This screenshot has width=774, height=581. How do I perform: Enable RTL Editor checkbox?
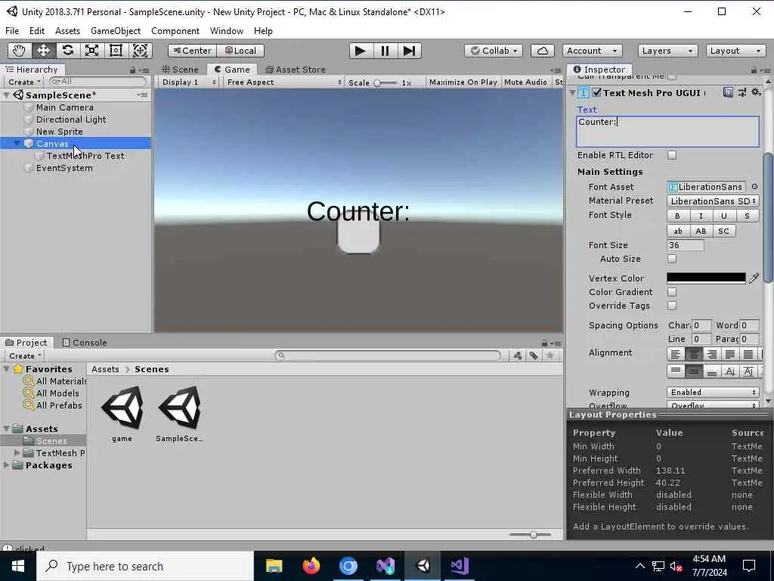point(672,155)
